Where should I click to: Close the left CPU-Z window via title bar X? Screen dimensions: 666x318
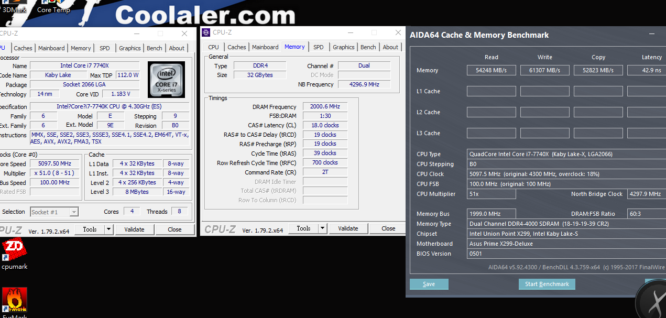tap(184, 33)
